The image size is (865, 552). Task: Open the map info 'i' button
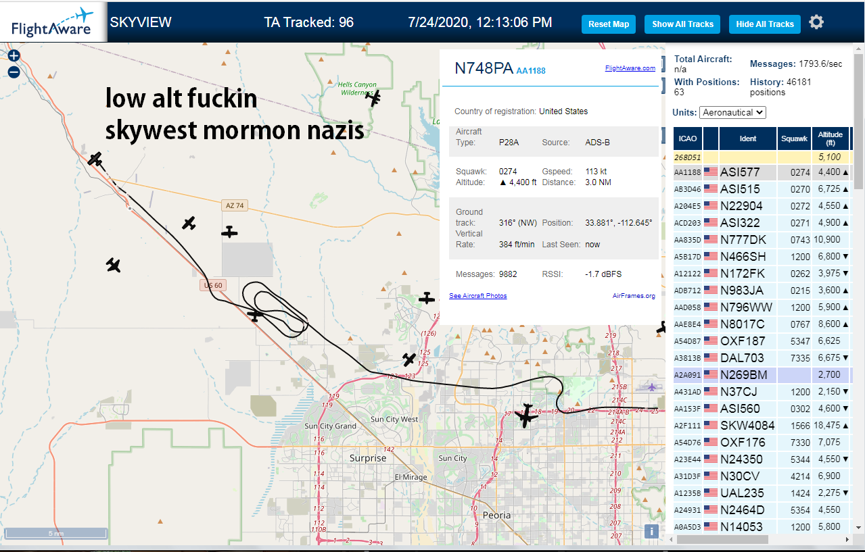tap(652, 531)
